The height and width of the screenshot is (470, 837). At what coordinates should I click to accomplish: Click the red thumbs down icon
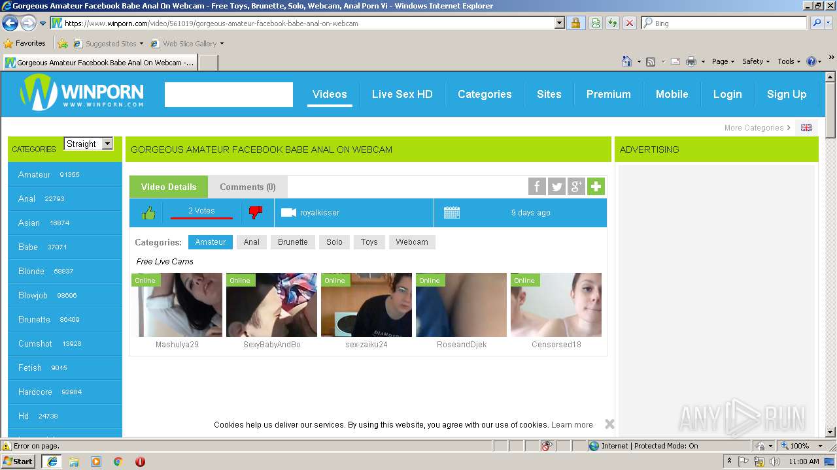(x=256, y=213)
